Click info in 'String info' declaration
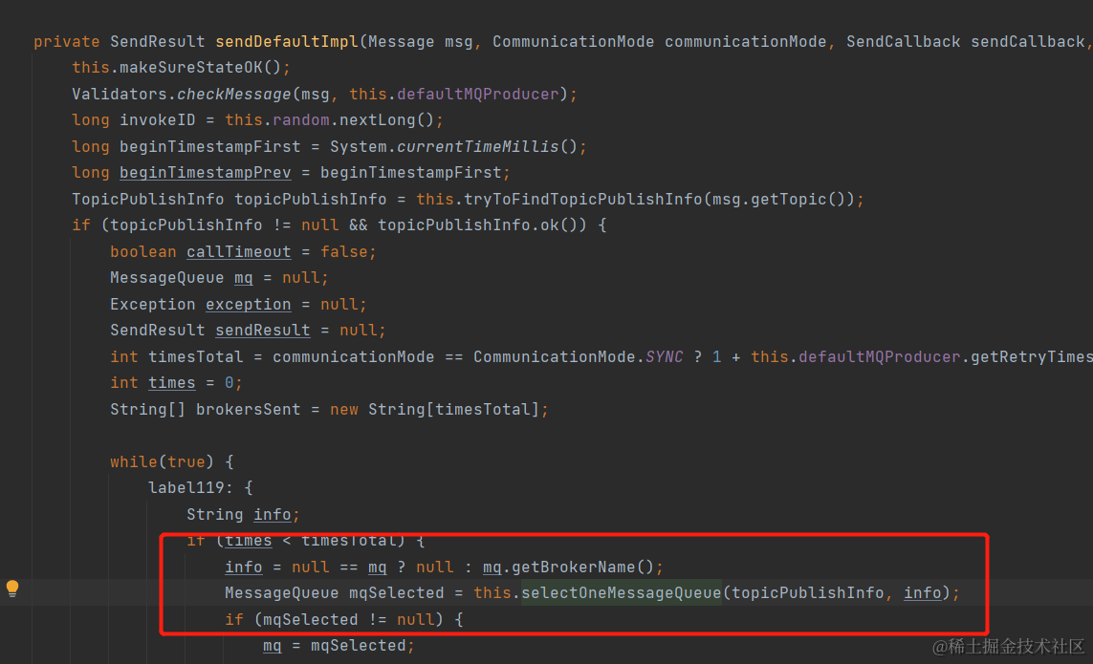Viewport: 1093px width, 664px height. (272, 515)
